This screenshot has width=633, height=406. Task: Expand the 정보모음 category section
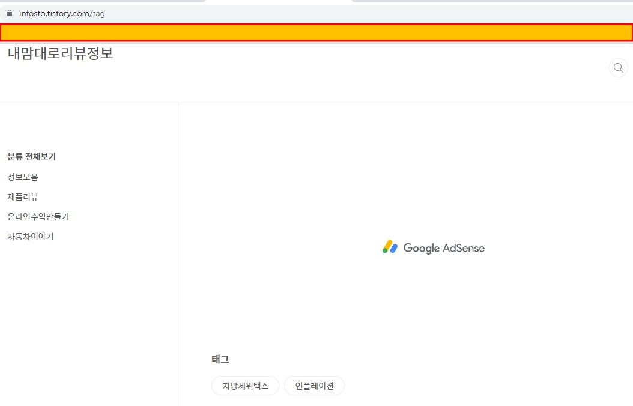(x=23, y=177)
